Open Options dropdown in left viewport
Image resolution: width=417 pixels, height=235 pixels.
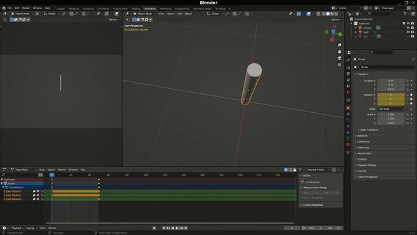pos(114,20)
